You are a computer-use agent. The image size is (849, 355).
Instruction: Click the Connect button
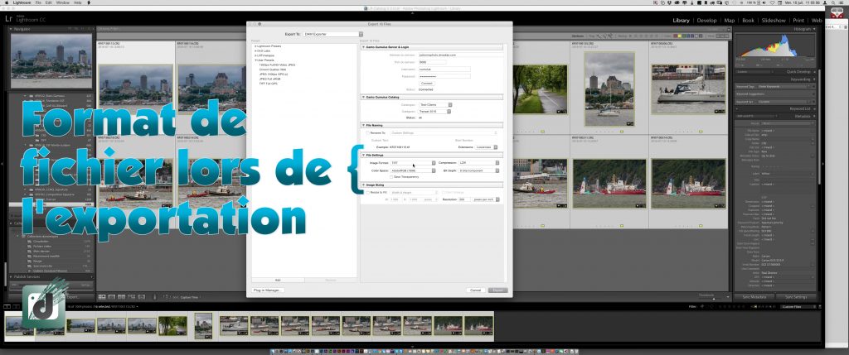click(427, 84)
